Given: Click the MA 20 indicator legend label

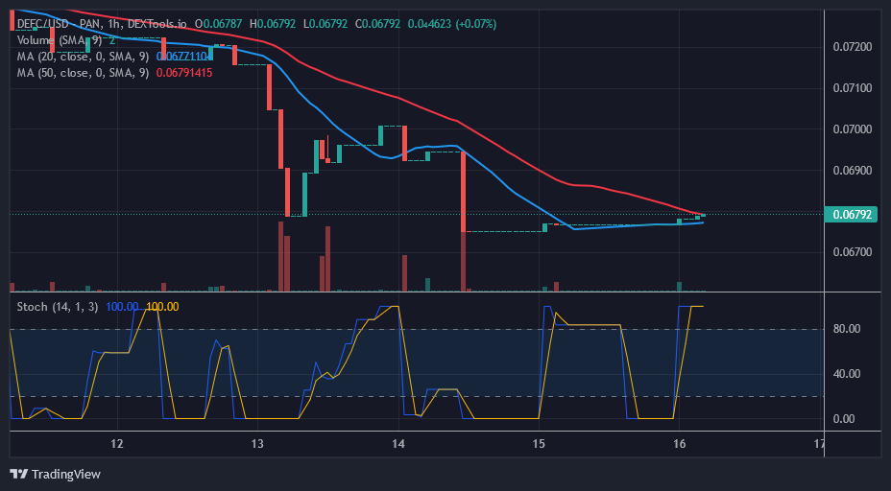Looking at the screenshot, I should pyautogui.click(x=83, y=57).
